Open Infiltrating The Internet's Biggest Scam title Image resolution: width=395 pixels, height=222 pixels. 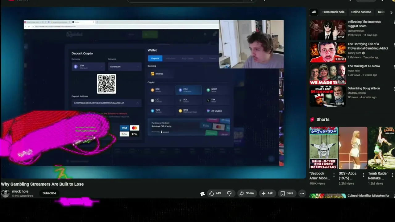tap(364, 24)
